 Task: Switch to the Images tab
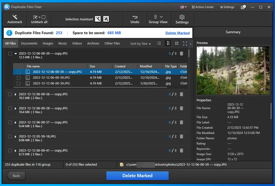48,43
